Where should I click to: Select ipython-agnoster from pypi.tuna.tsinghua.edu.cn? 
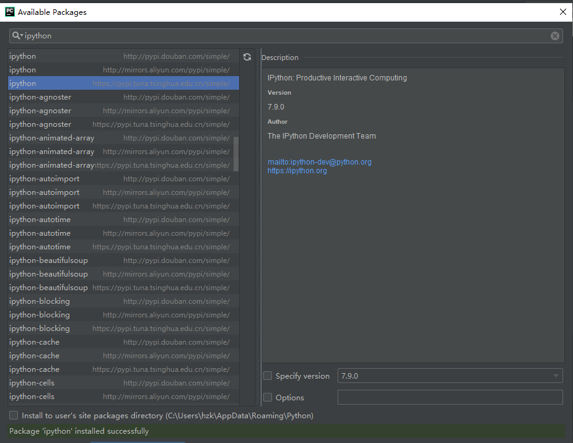pos(123,124)
